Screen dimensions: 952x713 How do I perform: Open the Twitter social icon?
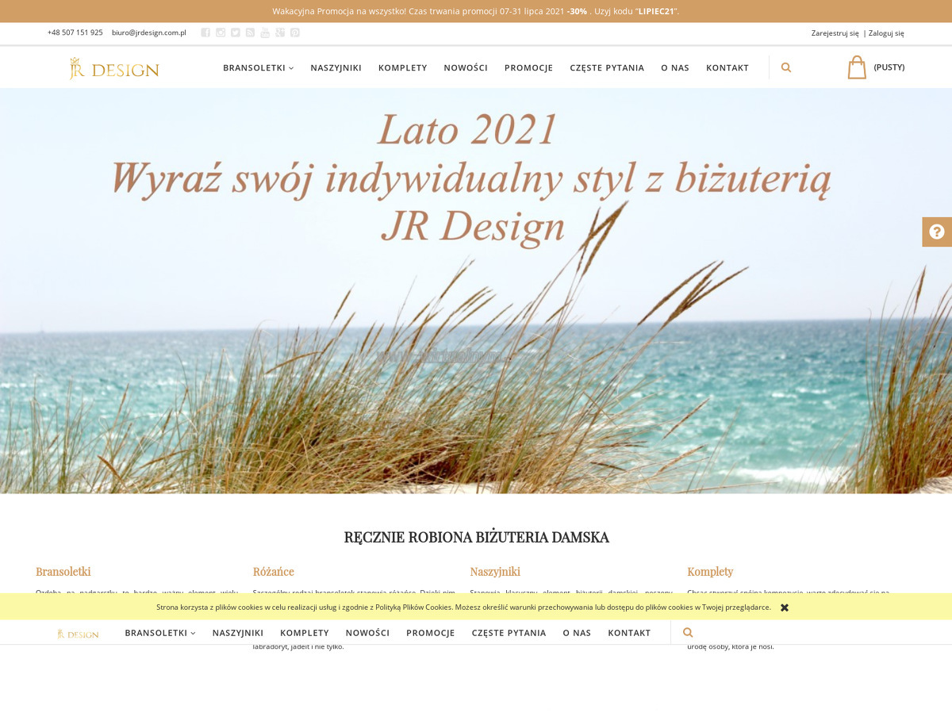(x=236, y=33)
